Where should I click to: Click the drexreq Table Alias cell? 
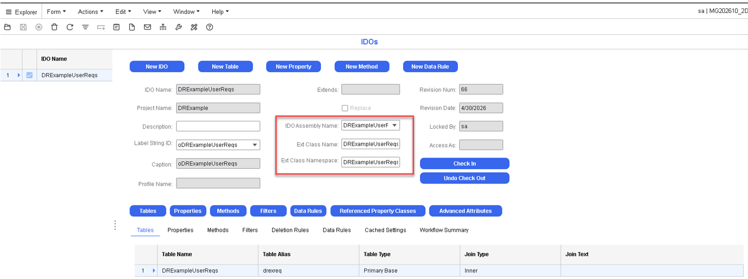pyautogui.click(x=308, y=271)
